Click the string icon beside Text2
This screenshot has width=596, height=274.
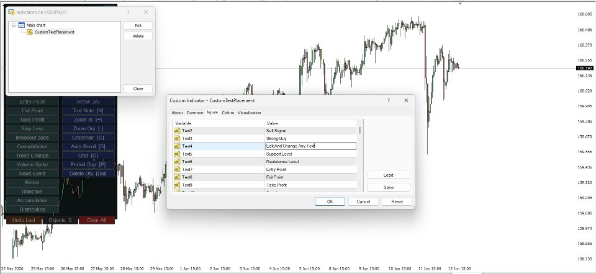point(177,131)
